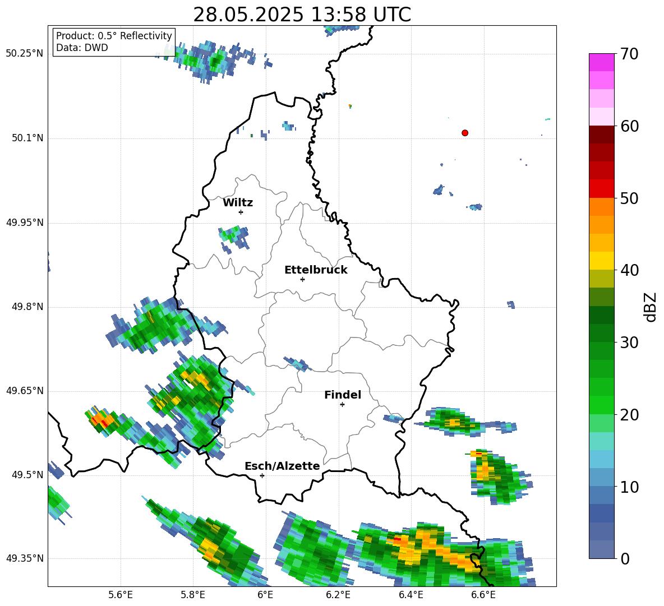Click the 6.4°E longitude label
Screen dimensions: 664x606
[411, 595]
